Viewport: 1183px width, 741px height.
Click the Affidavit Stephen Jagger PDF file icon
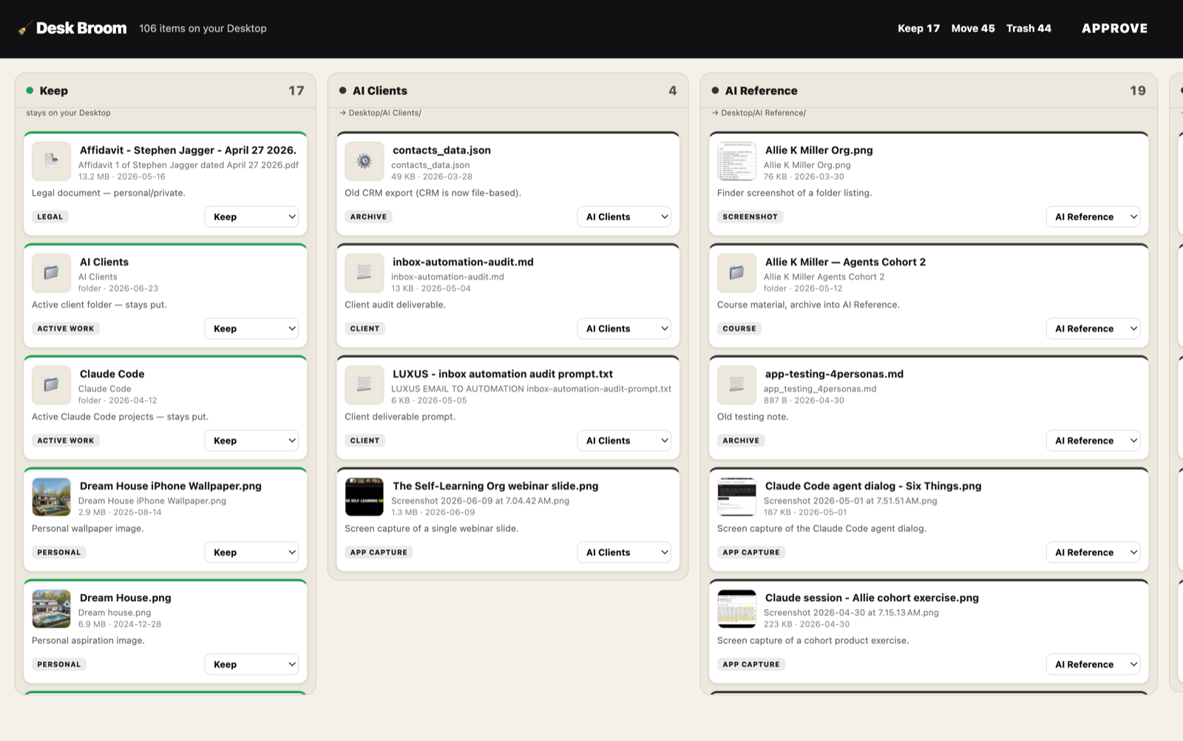point(51,161)
